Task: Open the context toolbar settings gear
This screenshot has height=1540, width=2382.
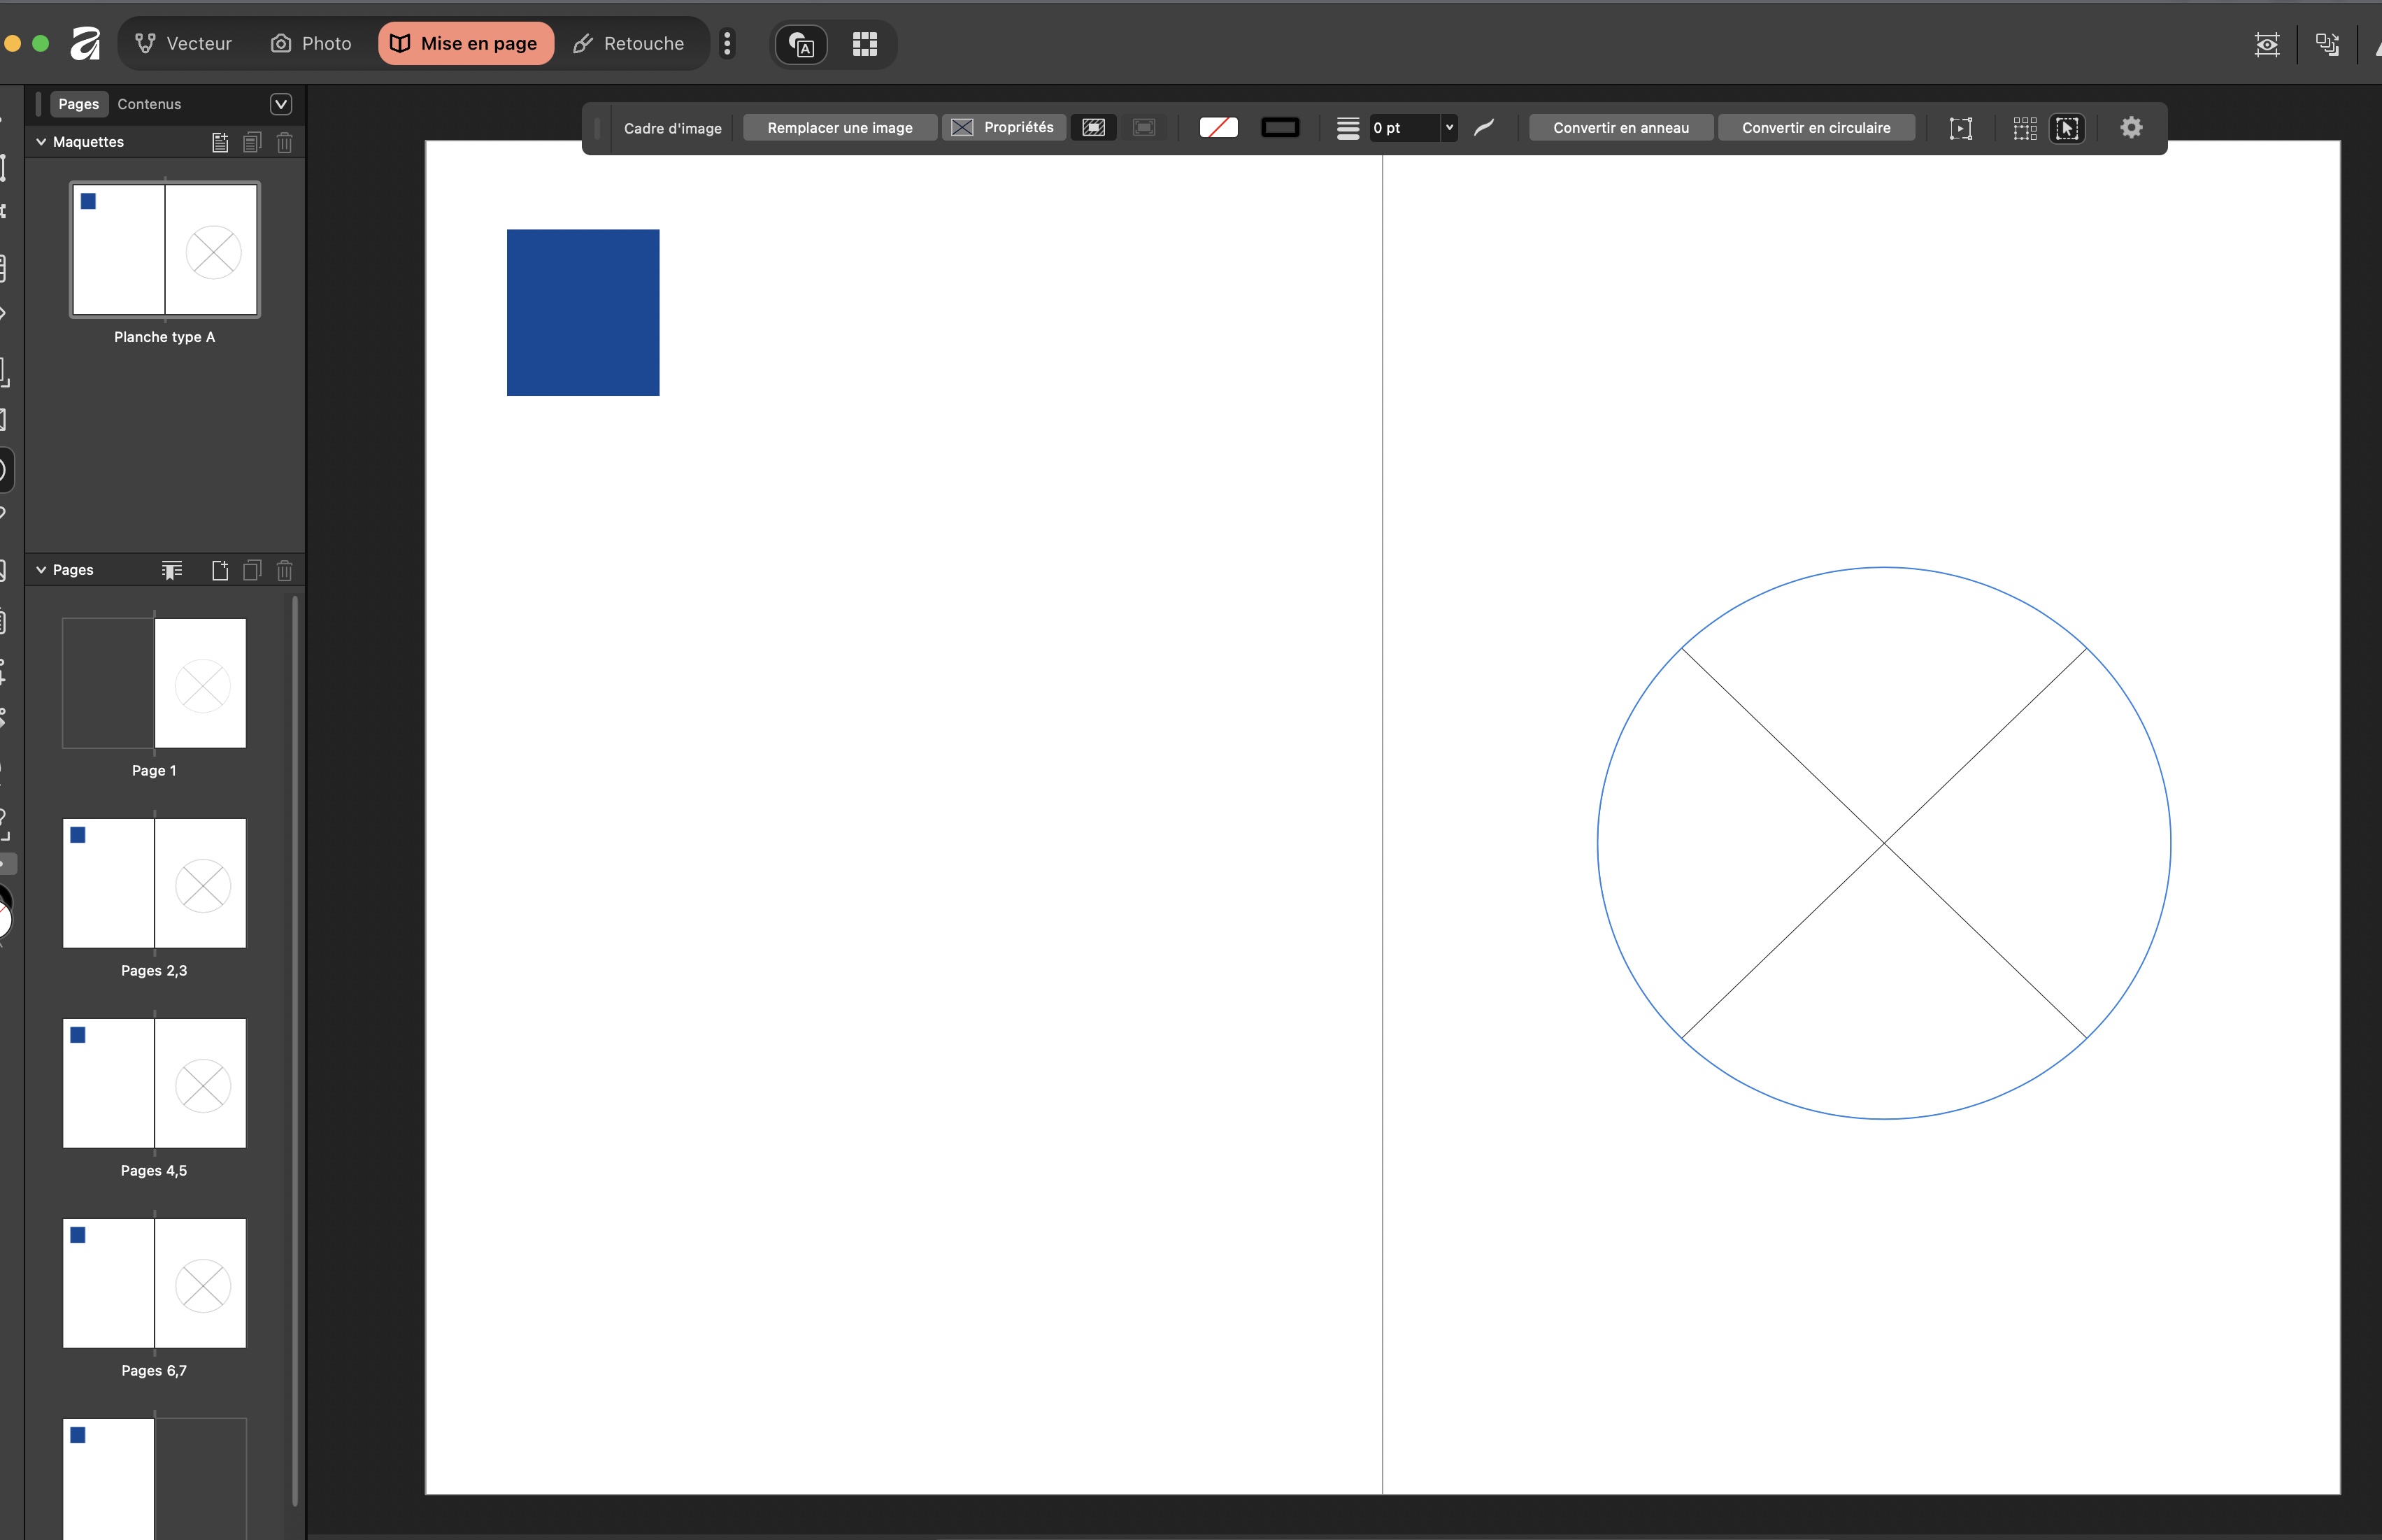Action: [2131, 128]
